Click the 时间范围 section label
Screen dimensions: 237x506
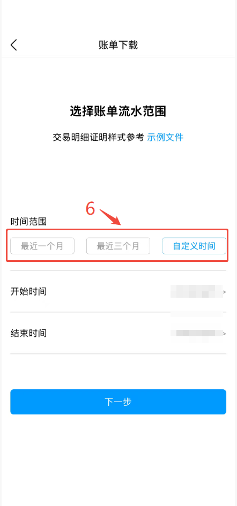28,221
